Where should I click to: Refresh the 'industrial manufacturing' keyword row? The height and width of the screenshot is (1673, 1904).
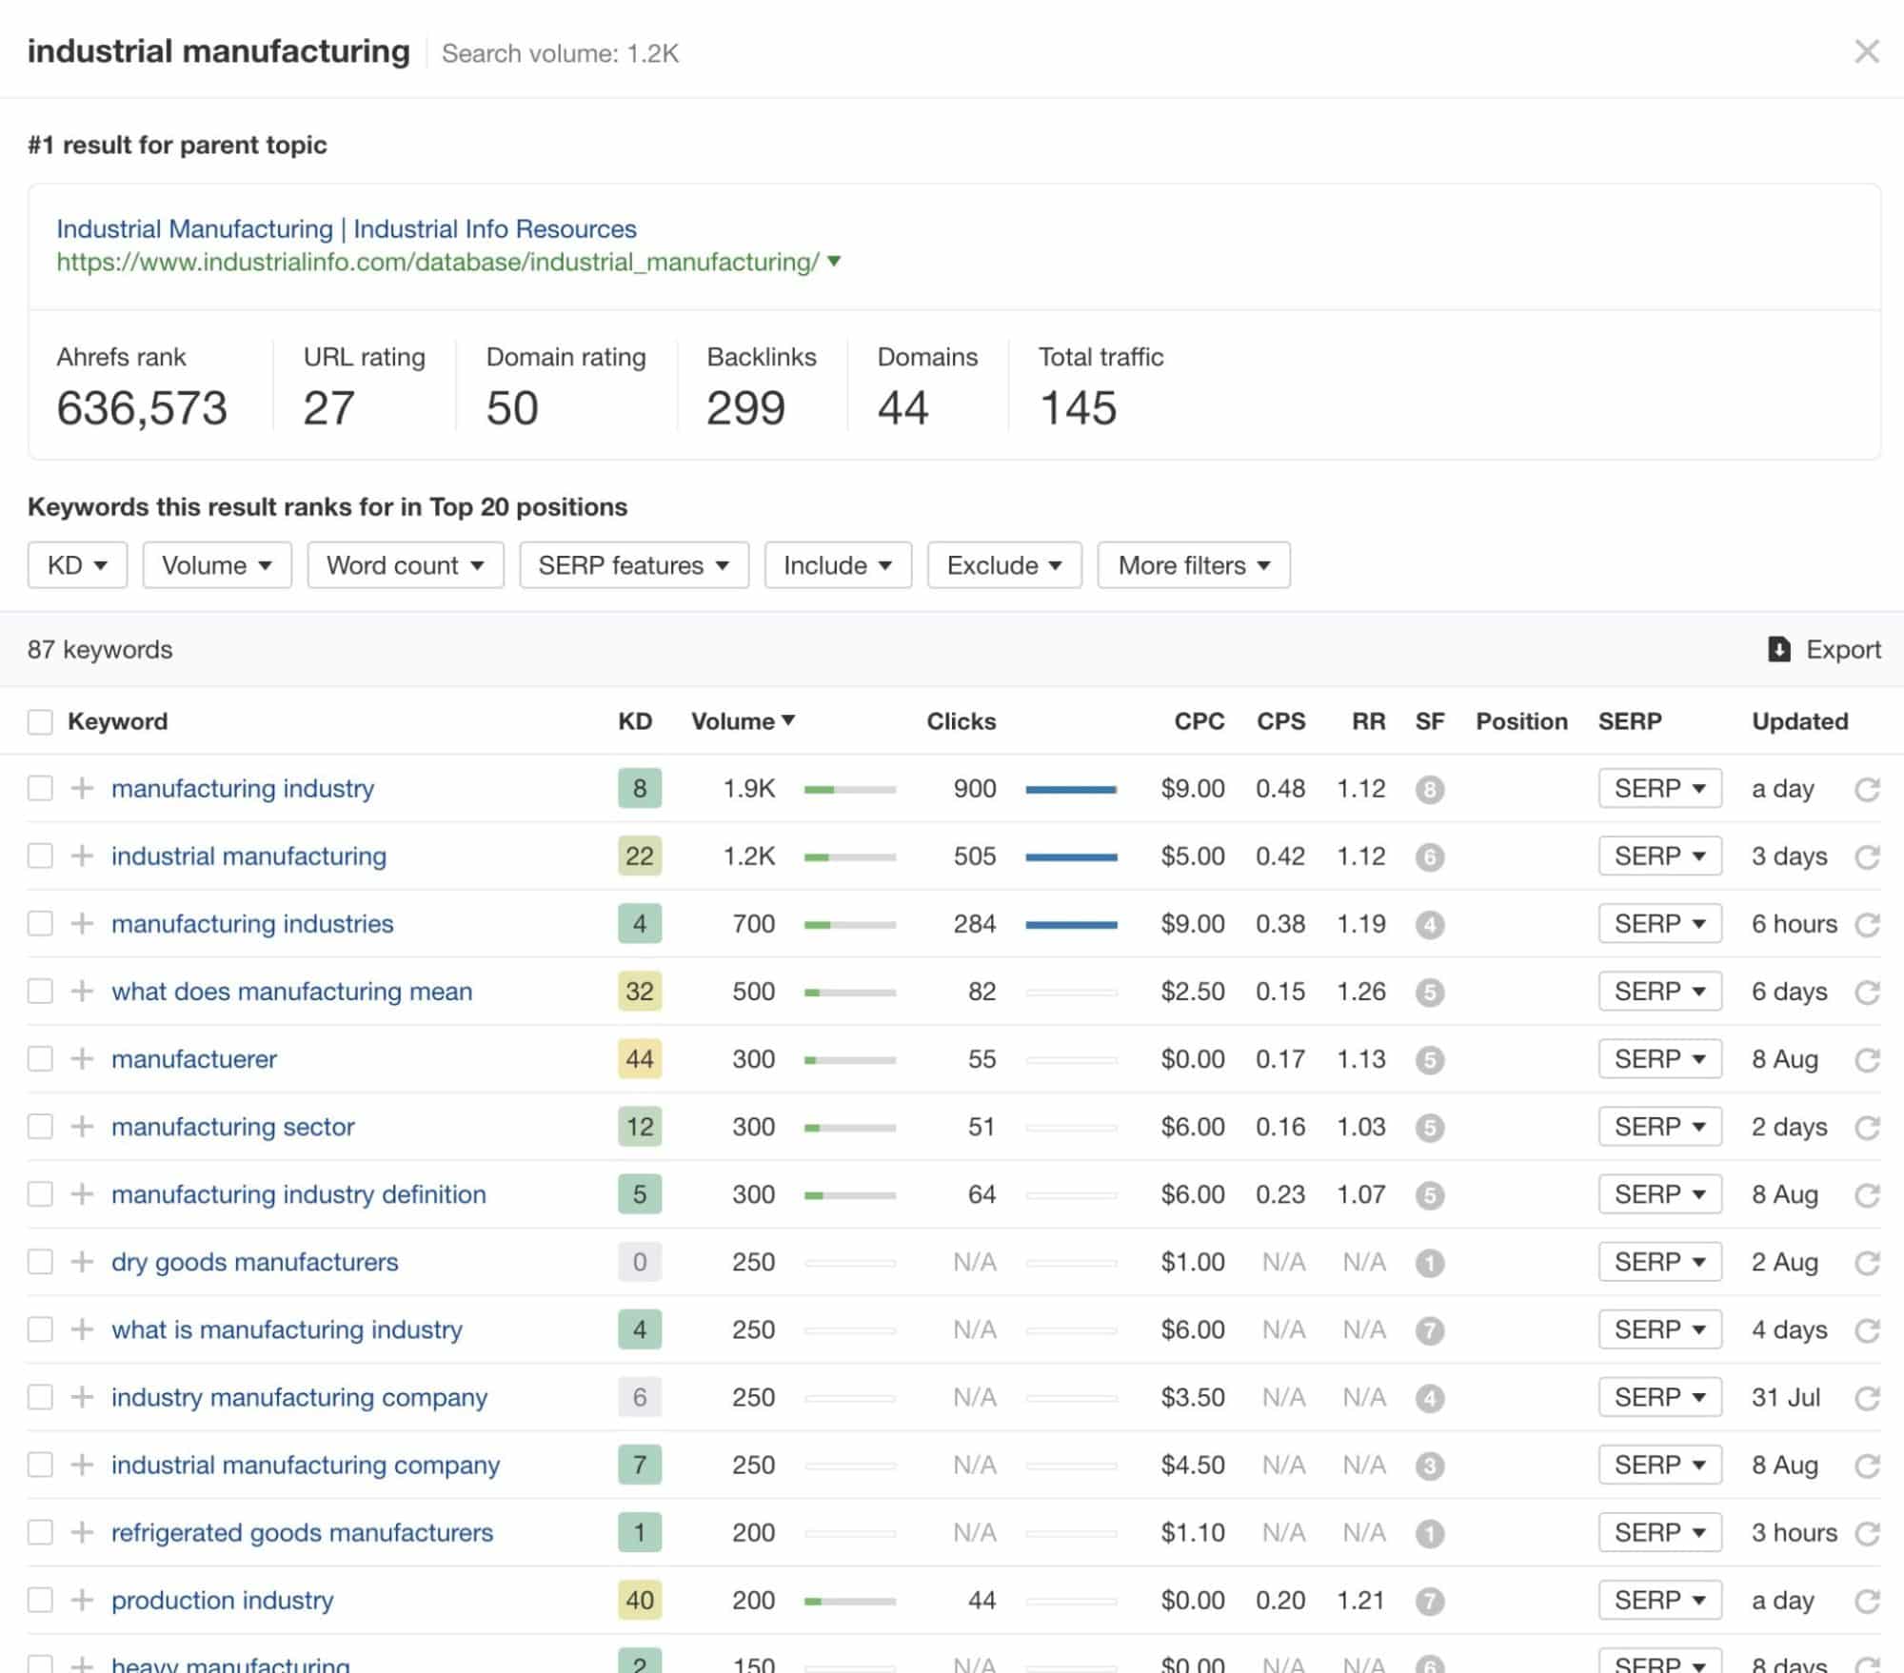point(1867,856)
